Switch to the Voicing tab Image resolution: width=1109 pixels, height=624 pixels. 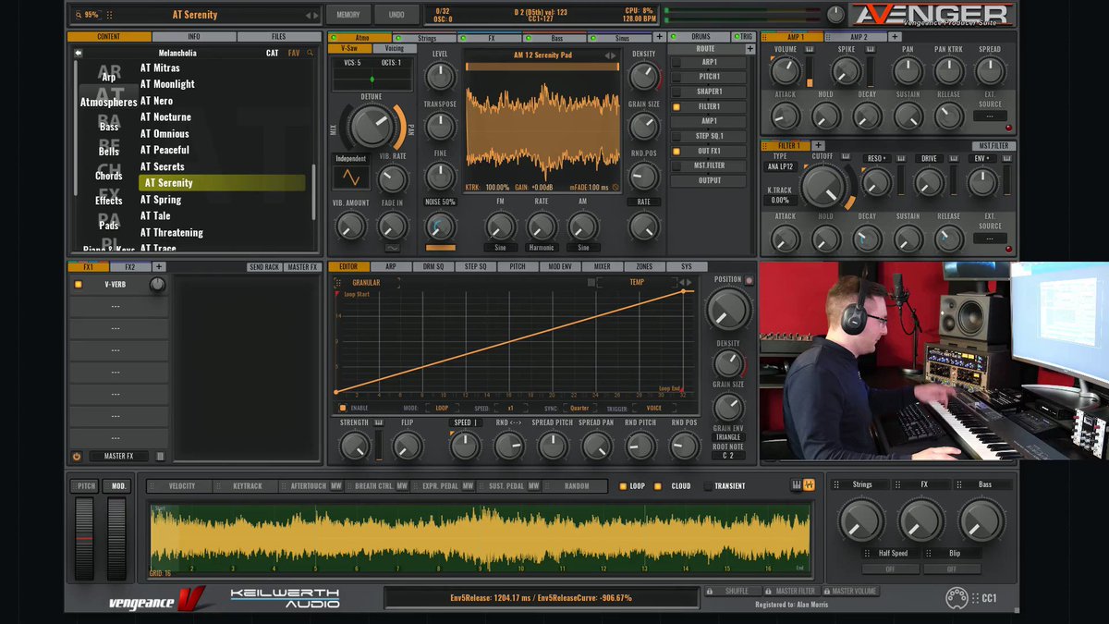tap(394, 48)
